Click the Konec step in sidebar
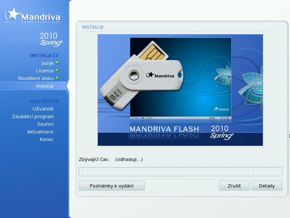Viewport: 290px width, 218px height. pos(47,139)
